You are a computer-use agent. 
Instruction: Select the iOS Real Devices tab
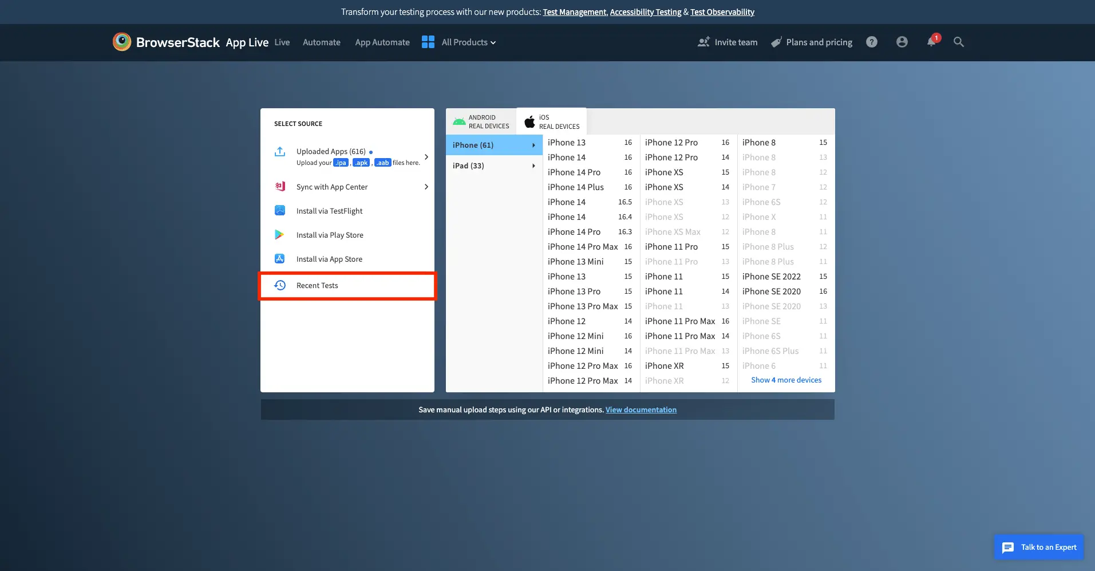click(x=552, y=121)
